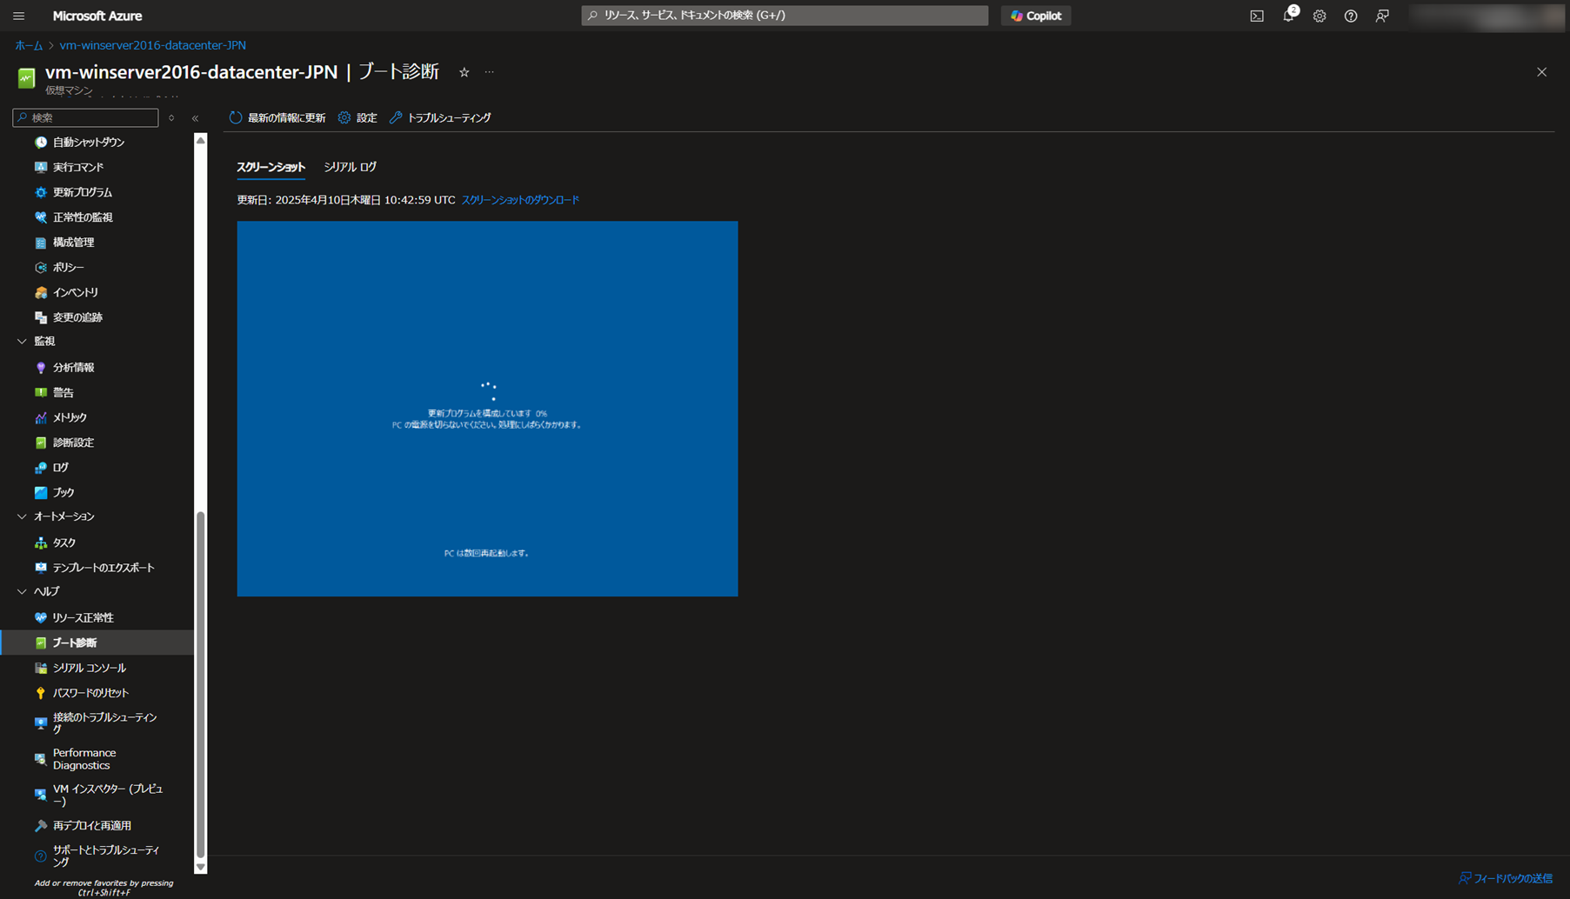
Task: Switch to the シリアル ログ tab
Action: pos(350,167)
